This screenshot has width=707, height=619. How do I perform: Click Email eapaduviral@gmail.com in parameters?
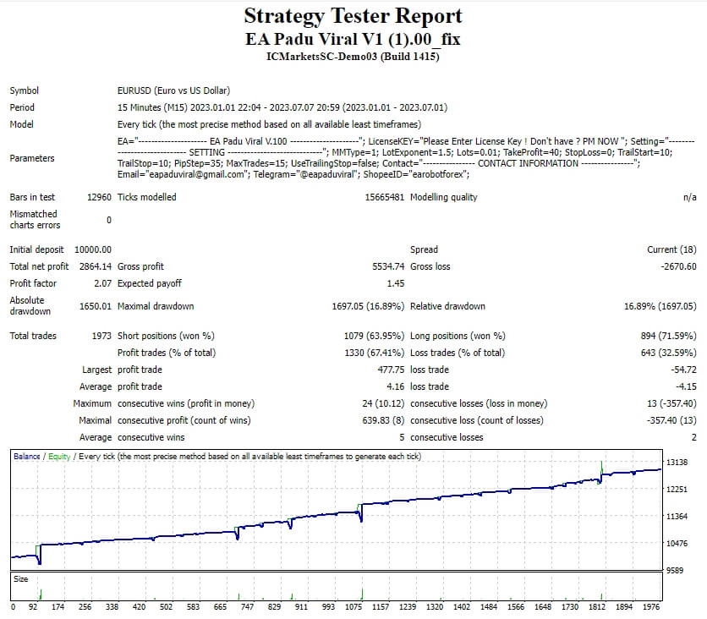pos(184,174)
